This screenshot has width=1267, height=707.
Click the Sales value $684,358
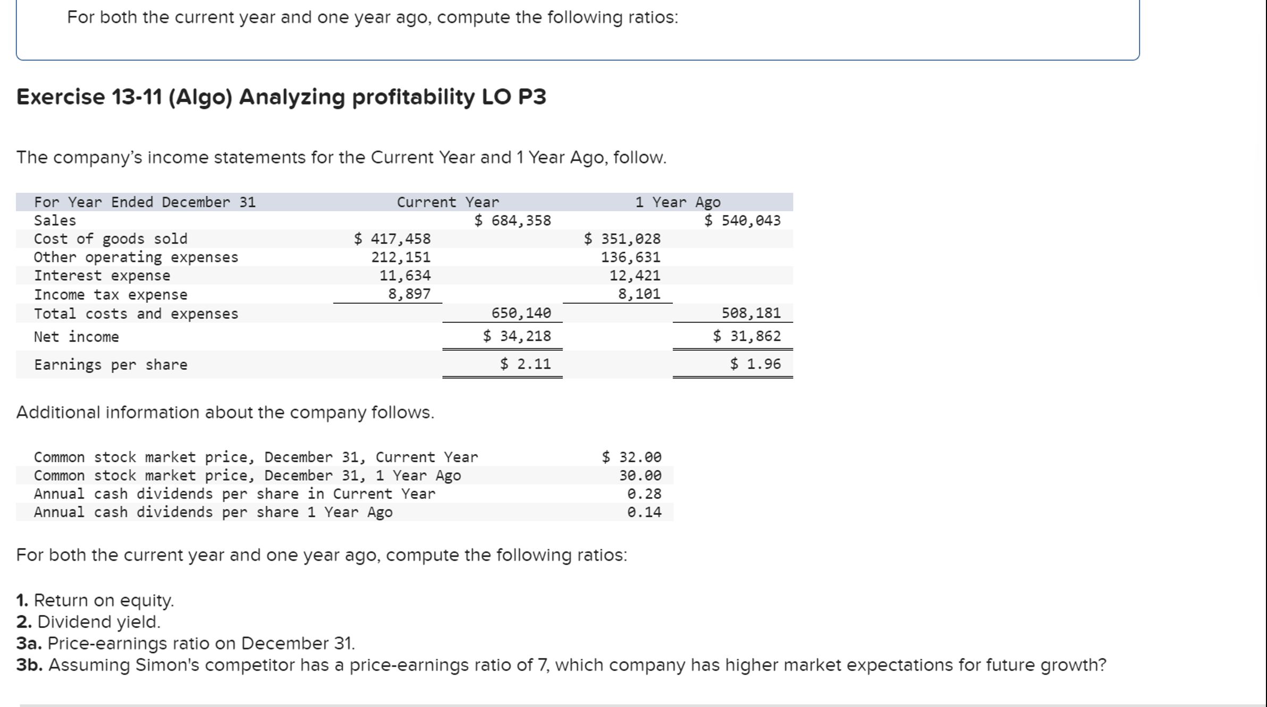tap(513, 221)
